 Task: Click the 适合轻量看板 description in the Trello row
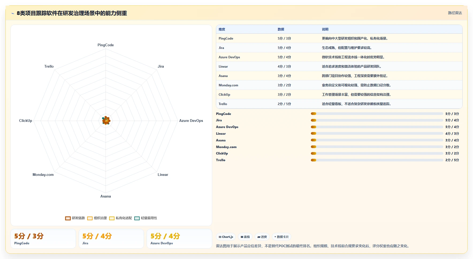pos(356,104)
